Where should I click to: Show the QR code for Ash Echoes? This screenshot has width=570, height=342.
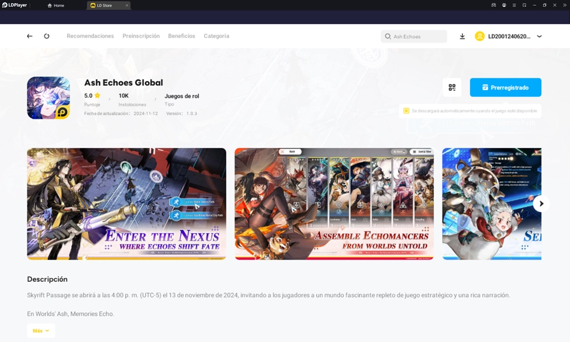(452, 87)
